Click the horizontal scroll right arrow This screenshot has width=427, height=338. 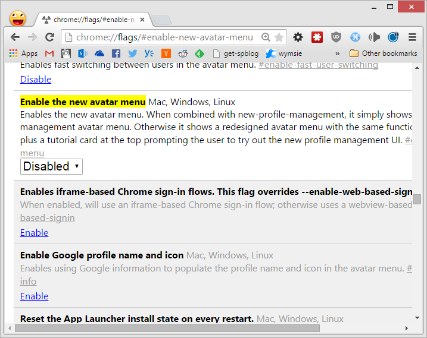pos(407,328)
